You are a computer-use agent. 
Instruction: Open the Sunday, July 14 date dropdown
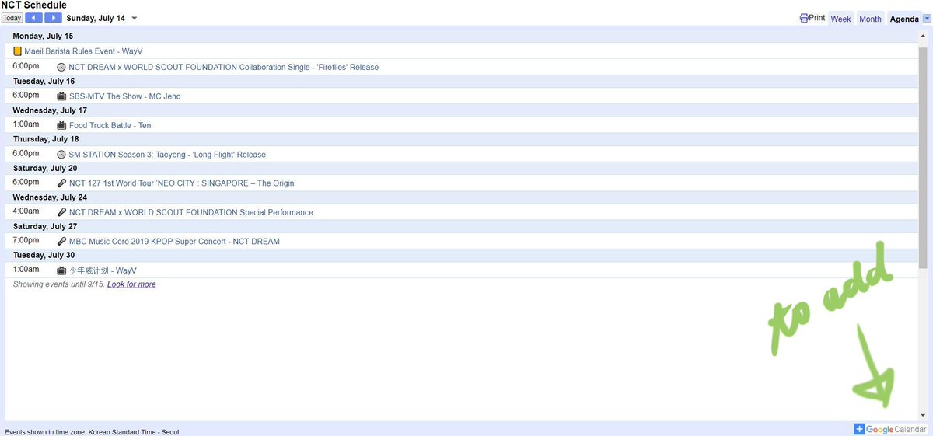click(134, 19)
